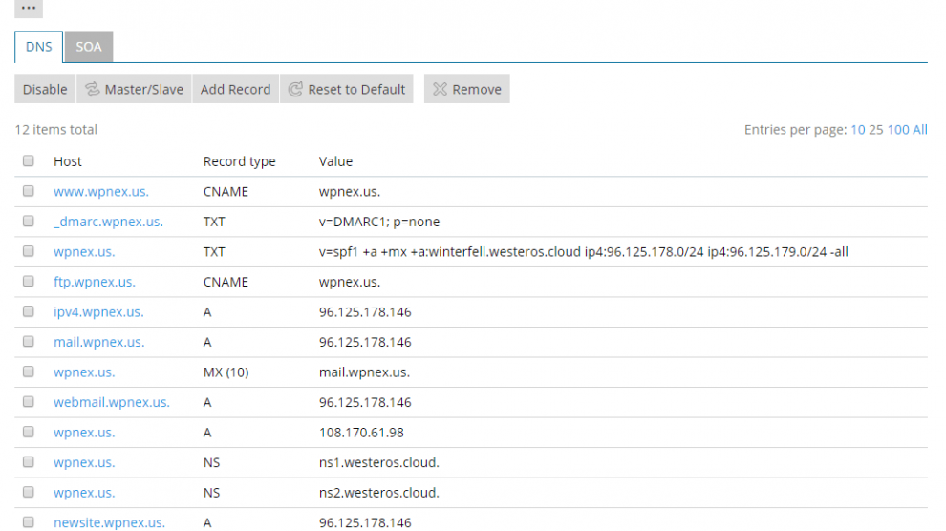Tick checkbox for ns1.westeros.cloud. NS record
The image size is (946, 531).
click(x=29, y=461)
